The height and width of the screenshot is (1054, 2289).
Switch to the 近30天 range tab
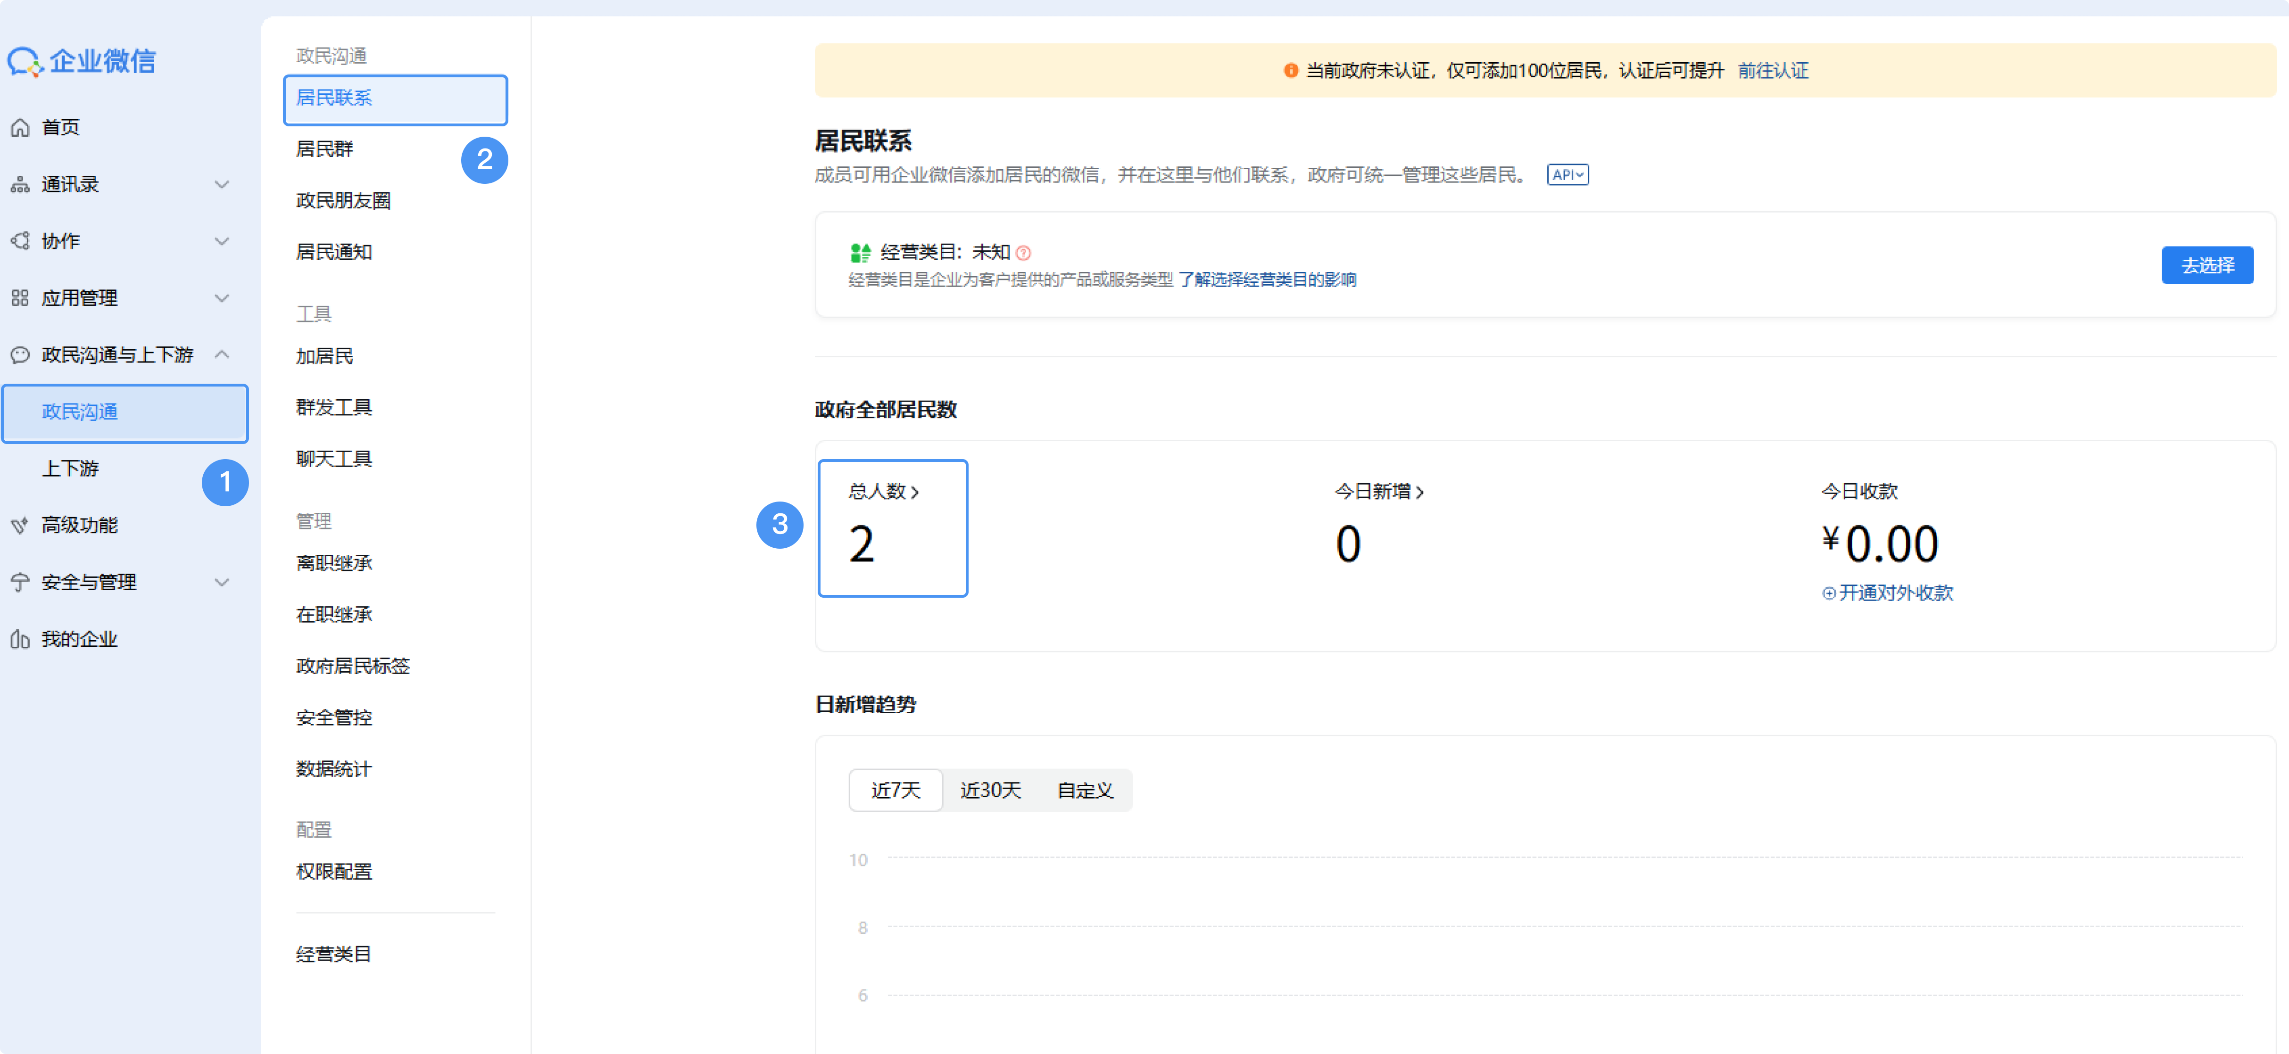[991, 790]
